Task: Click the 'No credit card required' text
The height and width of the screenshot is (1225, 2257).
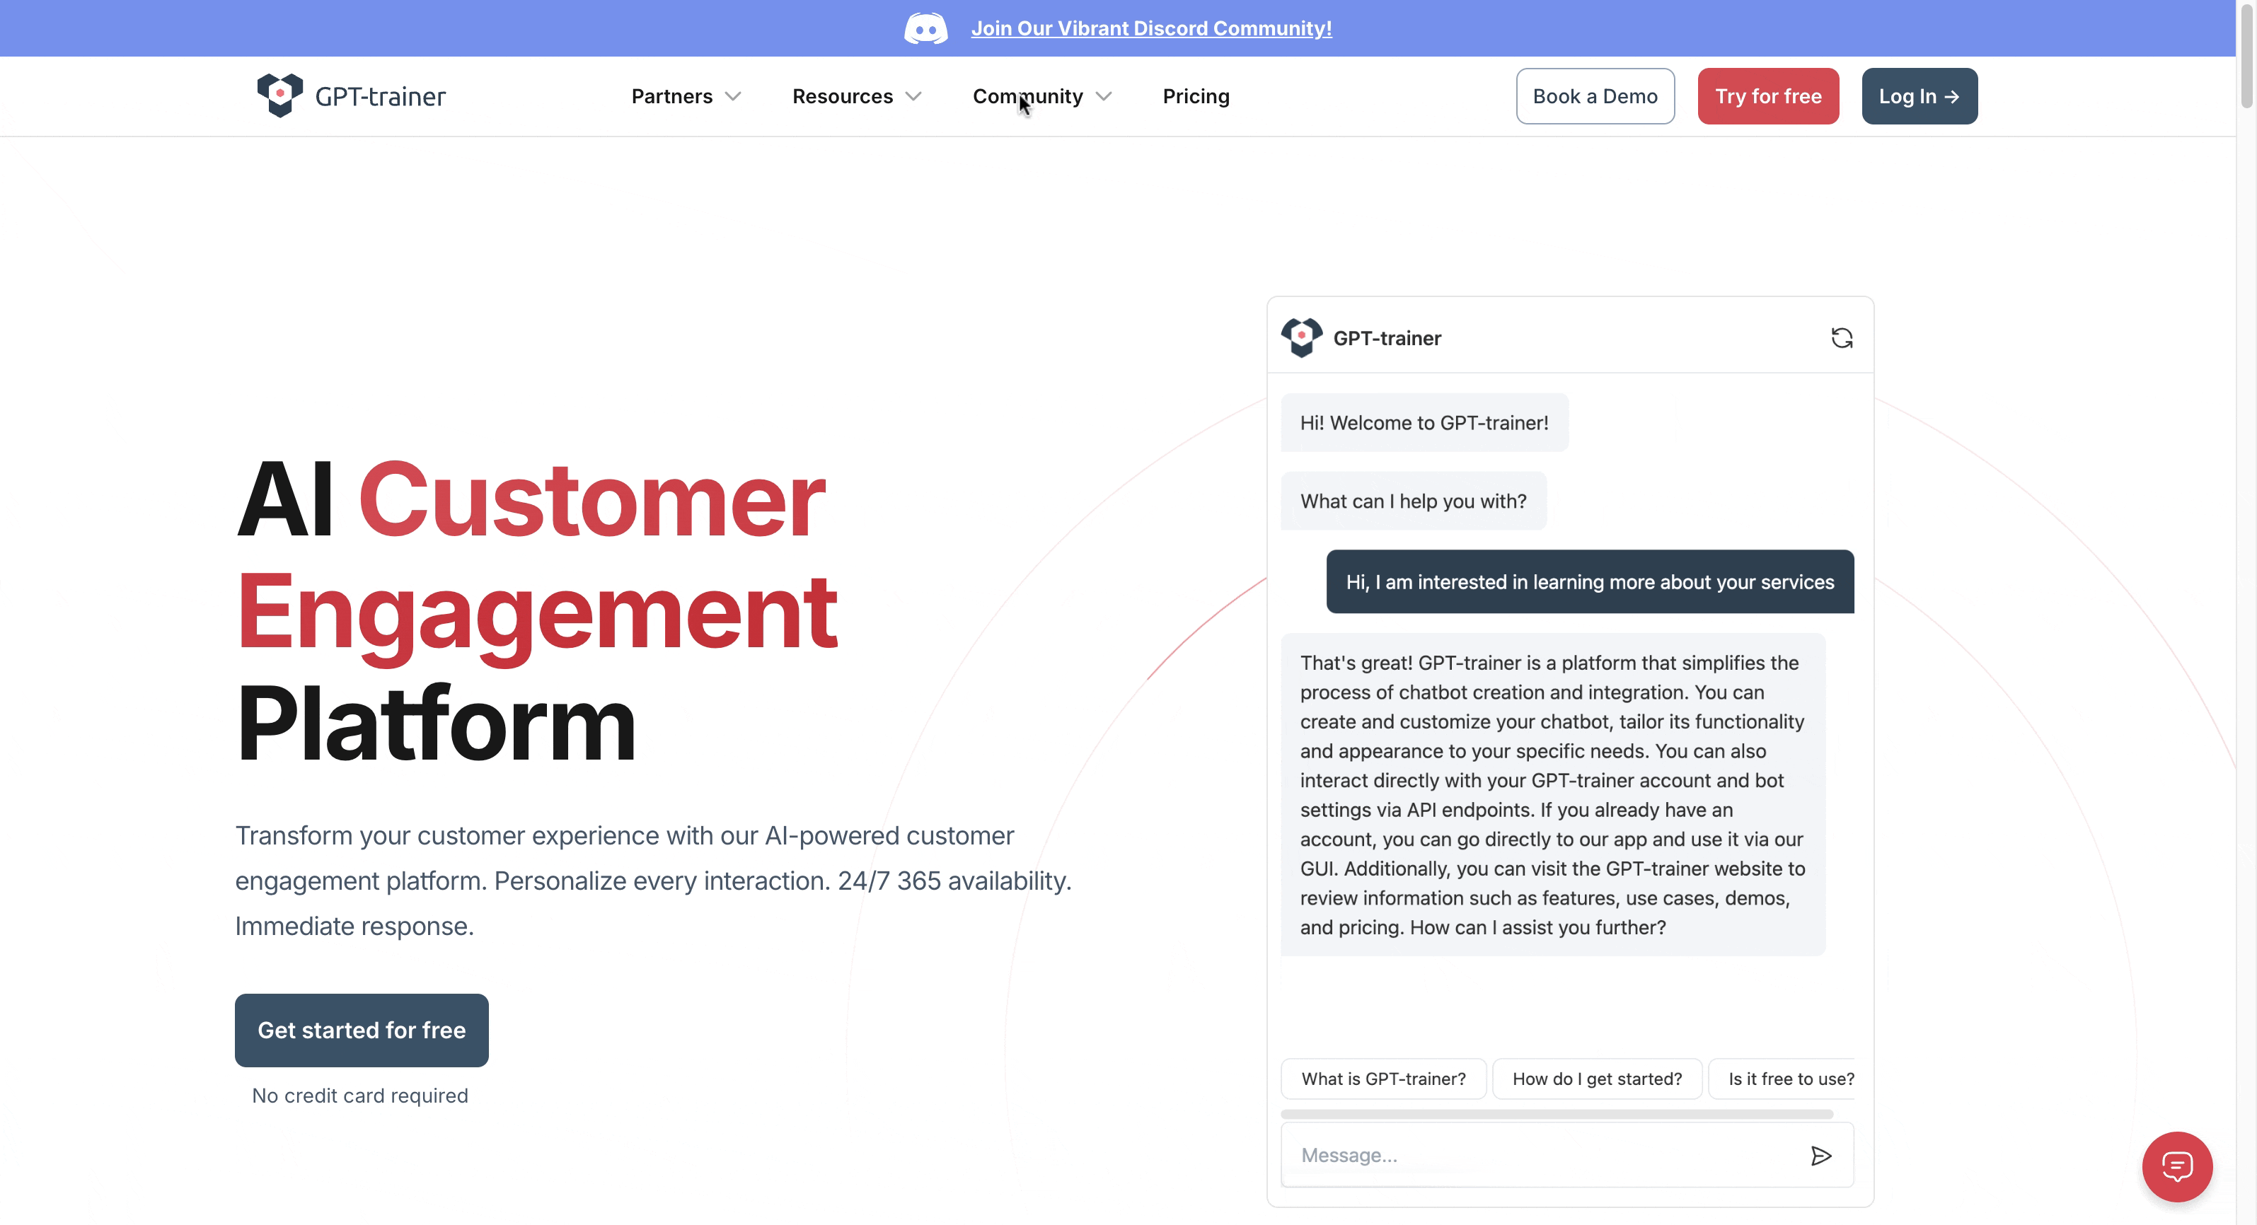Action: pyautogui.click(x=360, y=1096)
